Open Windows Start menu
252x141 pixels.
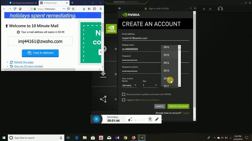tap(4, 137)
